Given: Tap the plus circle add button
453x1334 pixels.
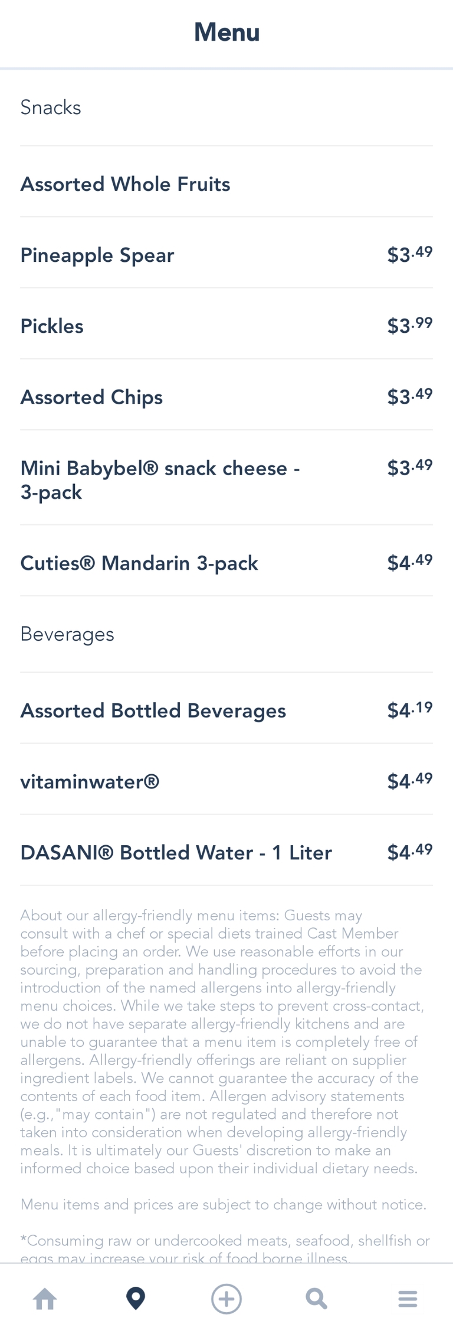Looking at the screenshot, I should [x=226, y=1299].
